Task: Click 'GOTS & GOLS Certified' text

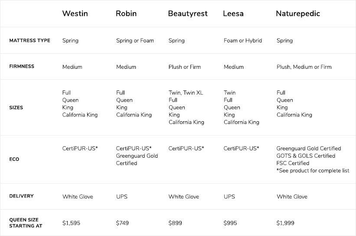Action: pyautogui.click(x=306, y=156)
